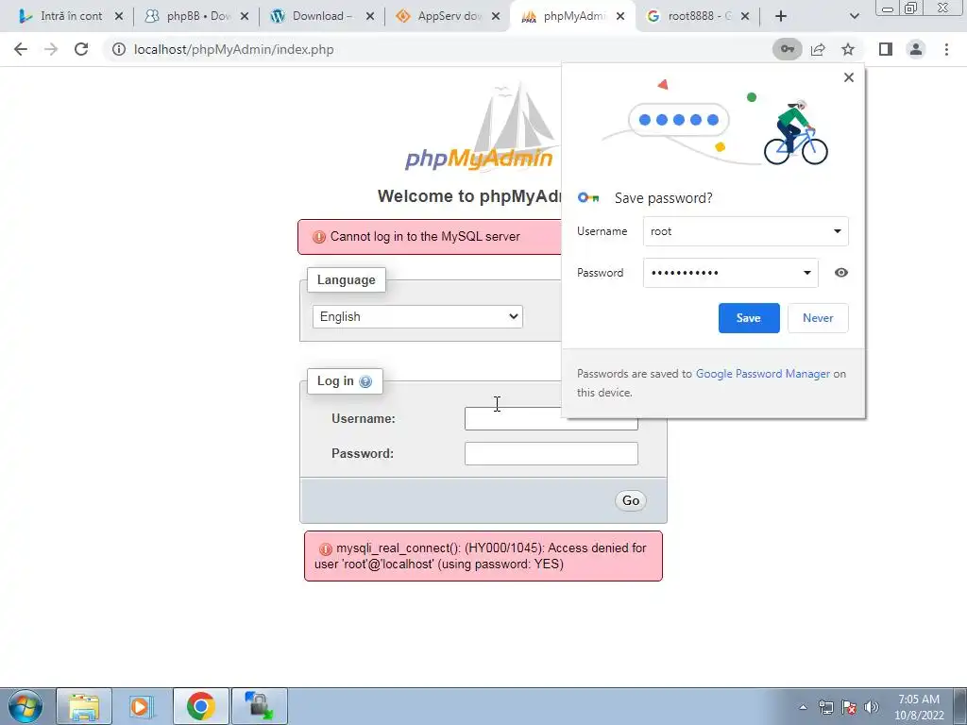The height and width of the screenshot is (725, 967).
Task: Show the password with the eye icon
Action: (x=840, y=273)
